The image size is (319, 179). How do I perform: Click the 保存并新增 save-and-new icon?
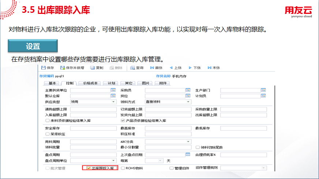click(x=63, y=68)
